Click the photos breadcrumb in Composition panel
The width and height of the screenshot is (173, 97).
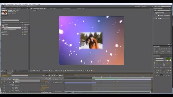[34, 10]
